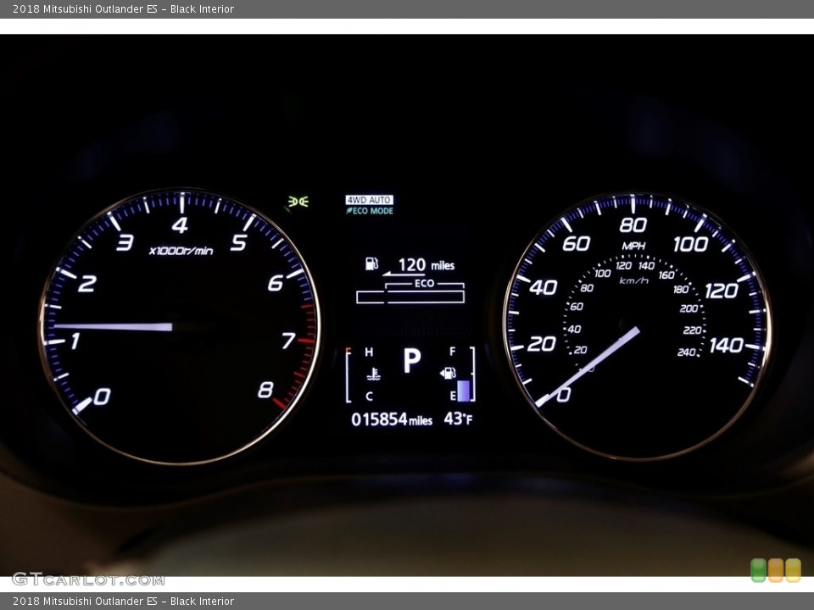Viewport: 814px width, 610px height.
Task: Click the large P gear indicator
Action: pyautogui.click(x=412, y=360)
